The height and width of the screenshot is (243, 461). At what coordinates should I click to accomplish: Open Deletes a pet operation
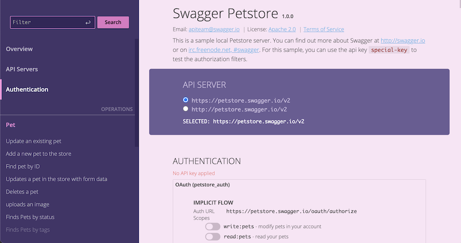(x=22, y=192)
